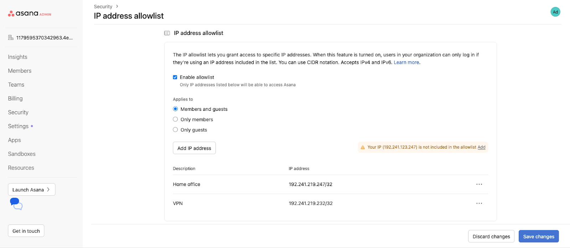The height and width of the screenshot is (248, 570).
Task: Open the Security section in the sidebar
Action: click(x=18, y=112)
